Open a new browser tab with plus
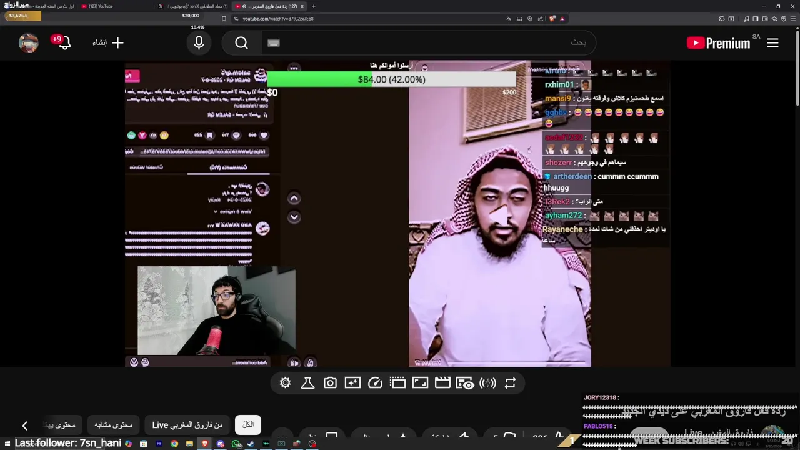The height and width of the screenshot is (450, 800). pos(314,6)
